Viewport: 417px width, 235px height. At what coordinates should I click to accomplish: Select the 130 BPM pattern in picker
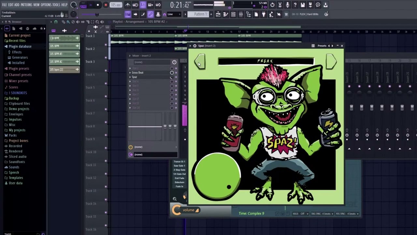(64, 38)
